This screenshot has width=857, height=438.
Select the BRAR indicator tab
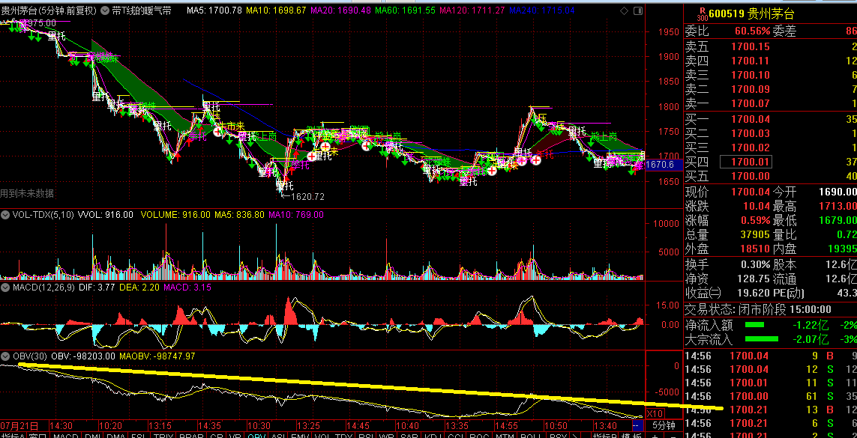tap(191, 435)
